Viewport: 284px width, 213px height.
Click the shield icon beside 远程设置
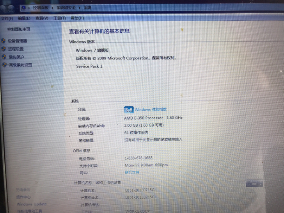pos(4,49)
